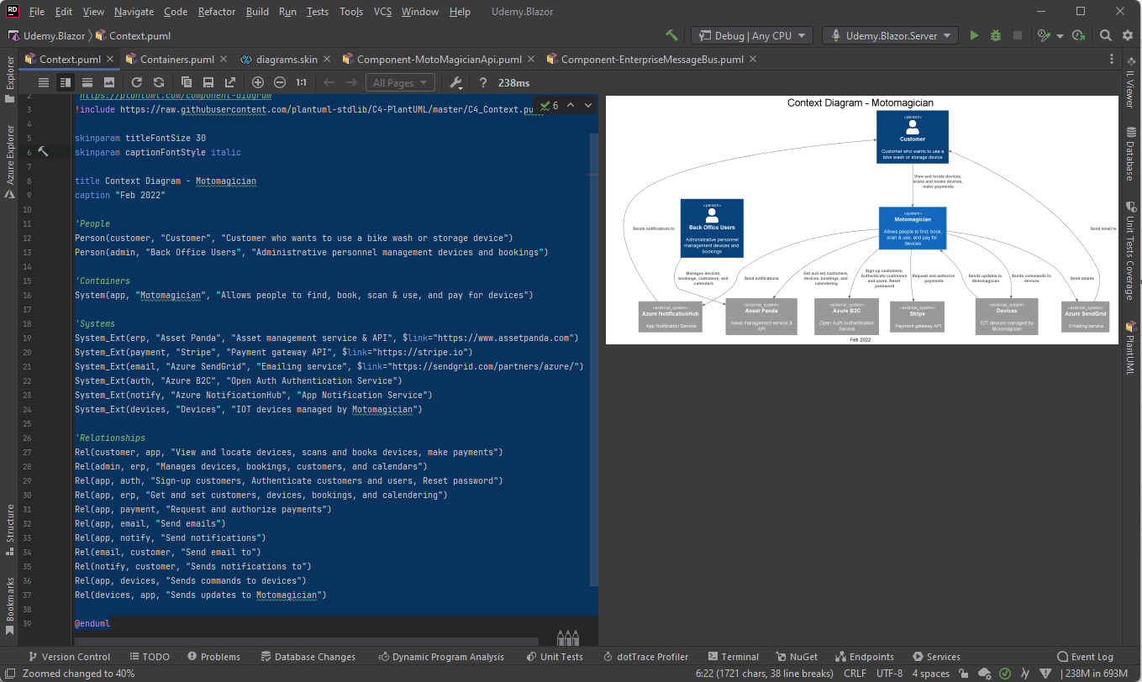Screen dimensions: 1142x682
Task: Start debugging with the bug icon
Action: click(x=995, y=35)
